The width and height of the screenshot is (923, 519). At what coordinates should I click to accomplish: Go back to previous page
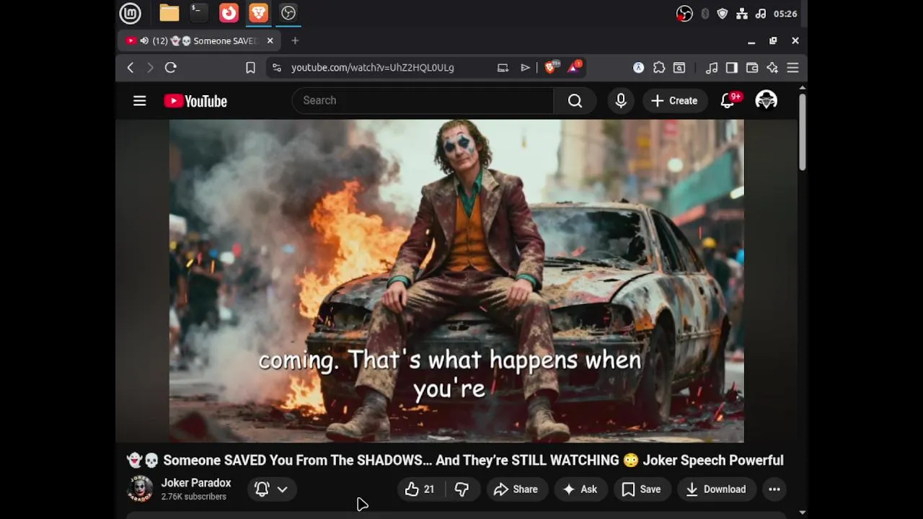131,68
